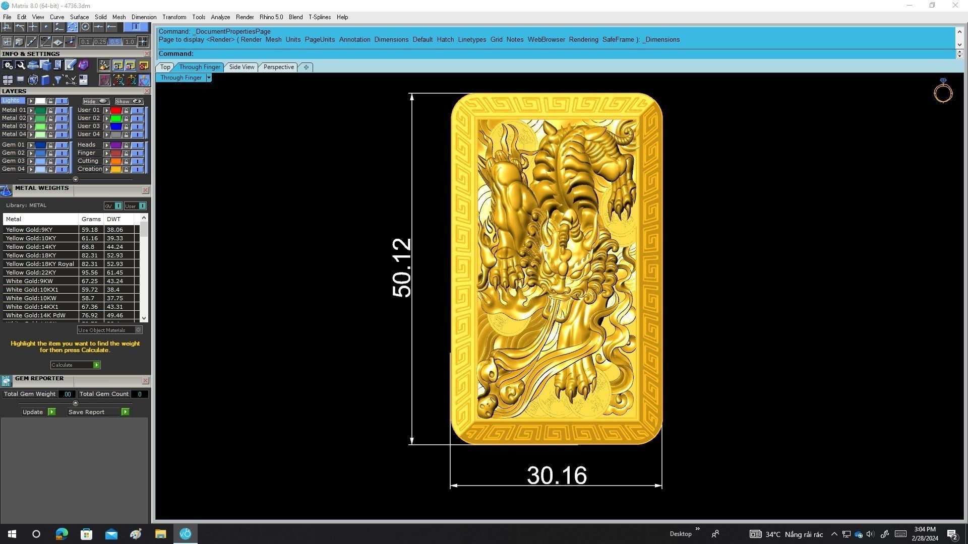Image resolution: width=968 pixels, height=544 pixels.
Task: Expand the Metal 01 layer arrow
Action: pyautogui.click(x=31, y=110)
